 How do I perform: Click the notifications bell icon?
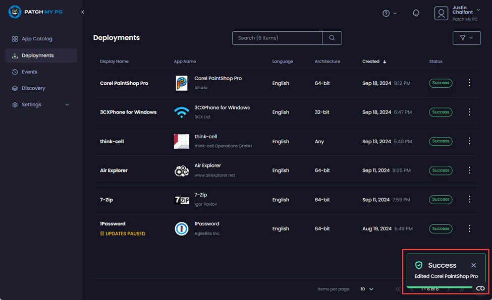(416, 13)
